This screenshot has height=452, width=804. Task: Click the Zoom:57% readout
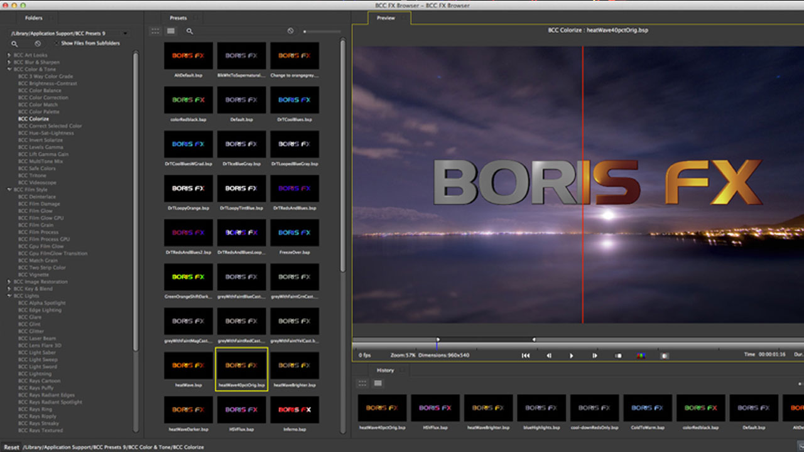pos(403,355)
